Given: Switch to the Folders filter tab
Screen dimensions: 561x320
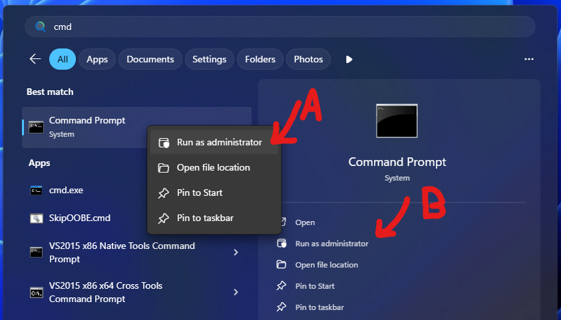Looking at the screenshot, I should pos(260,59).
